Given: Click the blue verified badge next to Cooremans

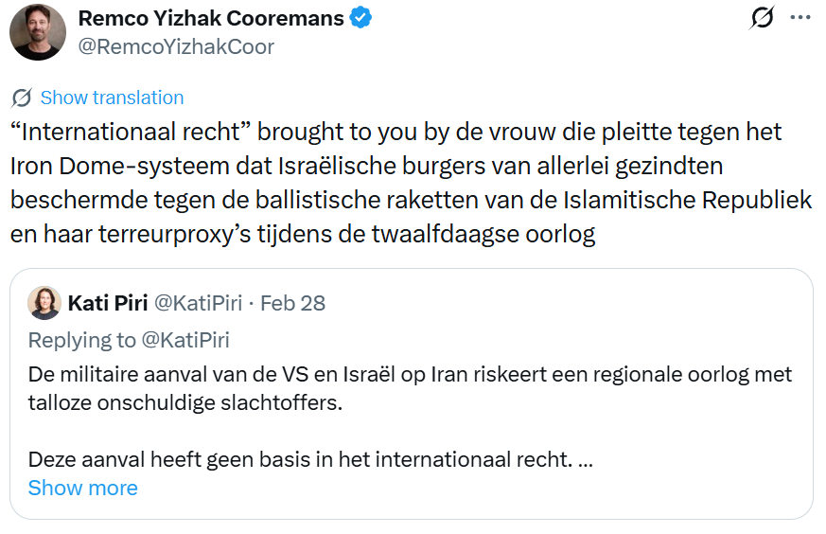Looking at the screenshot, I should pyautogui.click(x=360, y=18).
